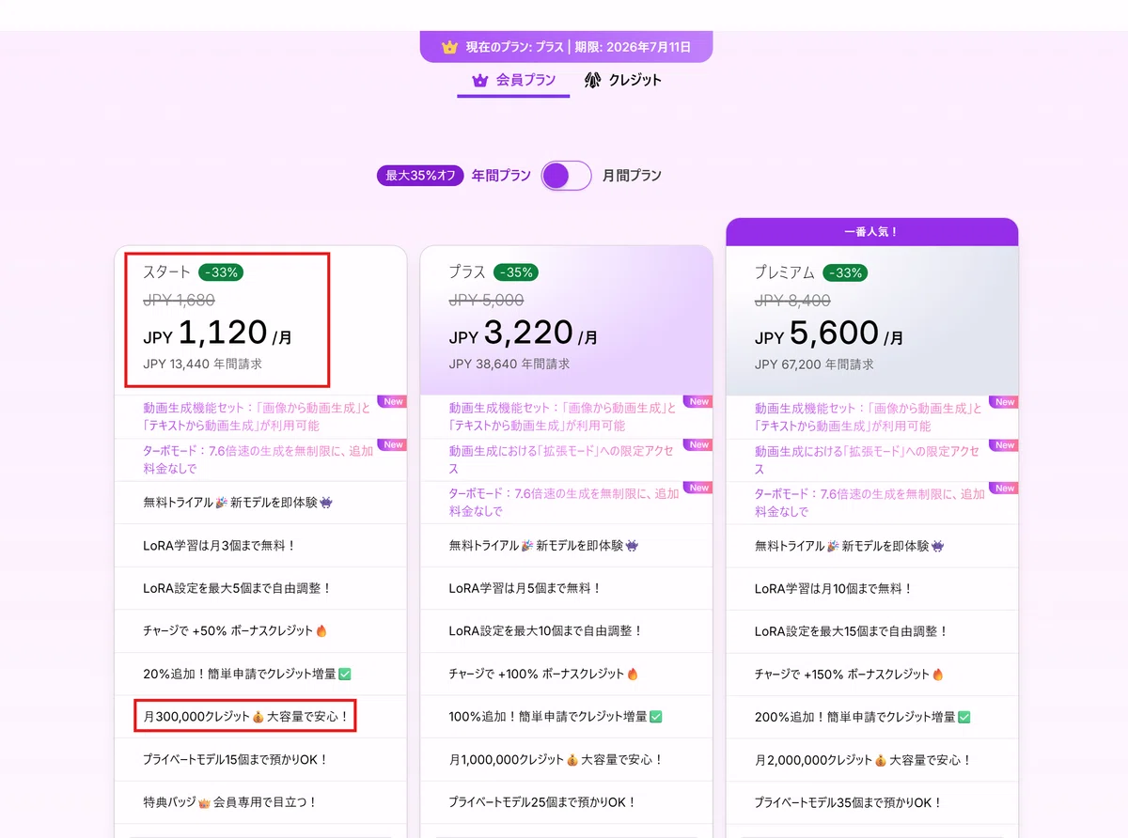This screenshot has height=838, width=1128.
Task: Open the 拡張モード access link in the プラス plan
Action: tap(561, 459)
